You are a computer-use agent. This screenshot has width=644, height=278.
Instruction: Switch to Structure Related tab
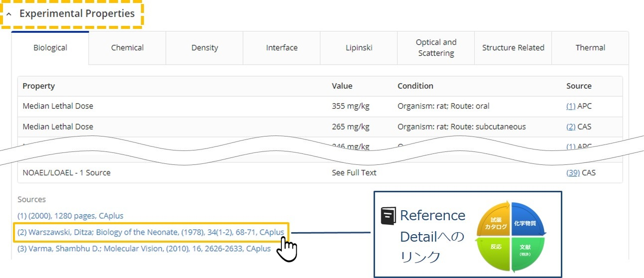tap(513, 48)
